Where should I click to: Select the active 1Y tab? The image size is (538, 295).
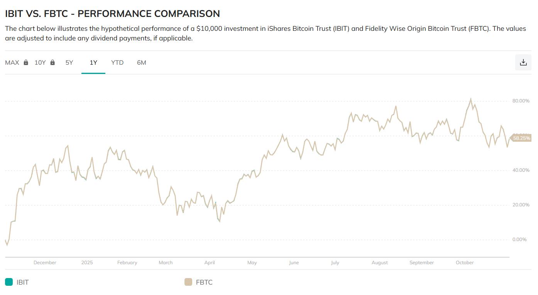tap(93, 62)
